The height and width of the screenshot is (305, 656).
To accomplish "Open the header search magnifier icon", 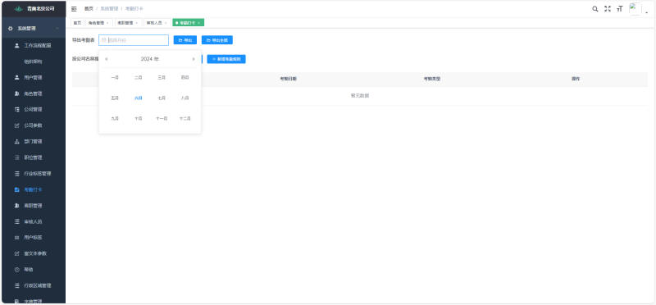I will (x=595, y=9).
